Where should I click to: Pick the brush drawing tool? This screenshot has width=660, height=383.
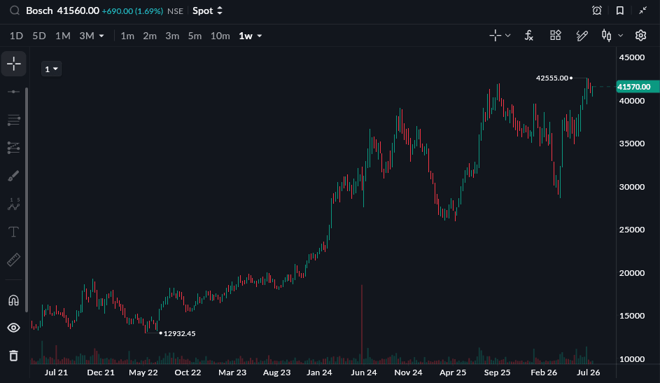pyautogui.click(x=13, y=176)
